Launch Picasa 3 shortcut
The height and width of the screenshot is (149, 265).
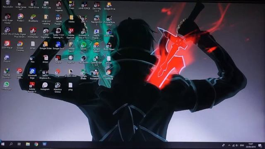point(20,17)
